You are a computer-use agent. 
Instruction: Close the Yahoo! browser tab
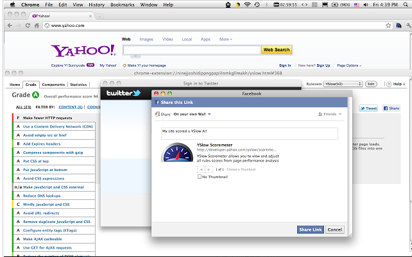[90, 16]
